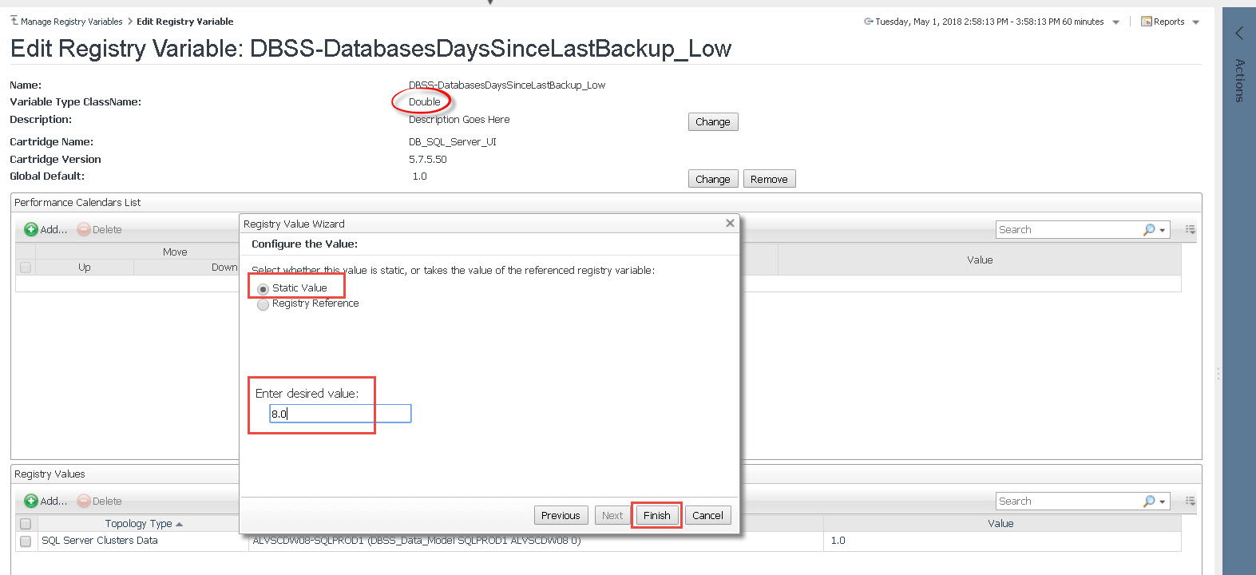Check the SQL Server Clusters Data row checkbox
The image size is (1256, 575).
pyautogui.click(x=26, y=541)
